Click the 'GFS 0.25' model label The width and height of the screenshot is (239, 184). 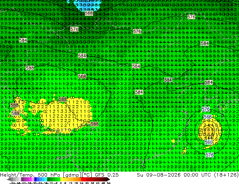pos(107,175)
